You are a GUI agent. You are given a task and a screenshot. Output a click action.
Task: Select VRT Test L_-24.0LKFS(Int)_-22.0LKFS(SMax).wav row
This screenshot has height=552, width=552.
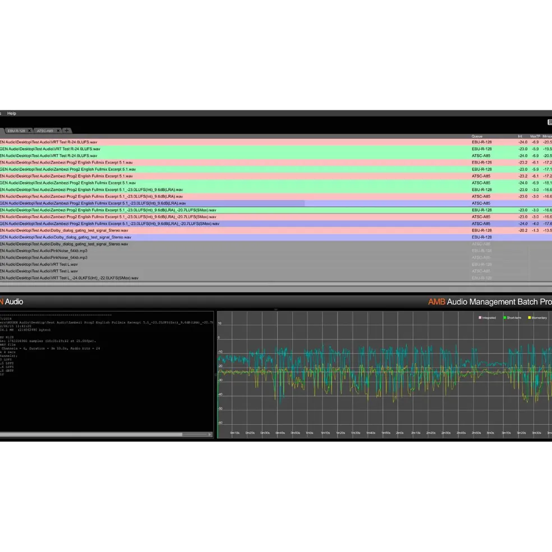[276, 278]
